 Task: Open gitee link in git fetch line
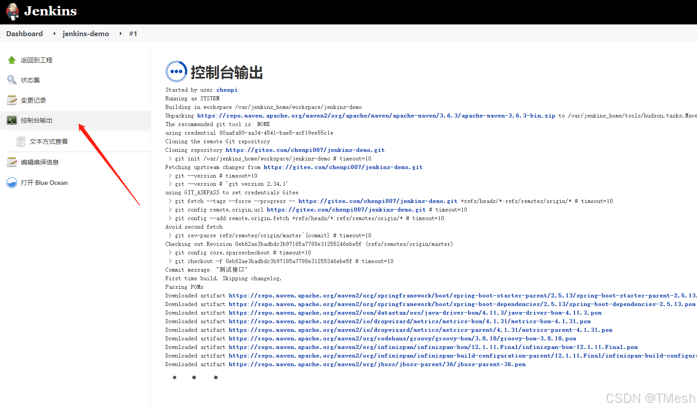coord(378,201)
